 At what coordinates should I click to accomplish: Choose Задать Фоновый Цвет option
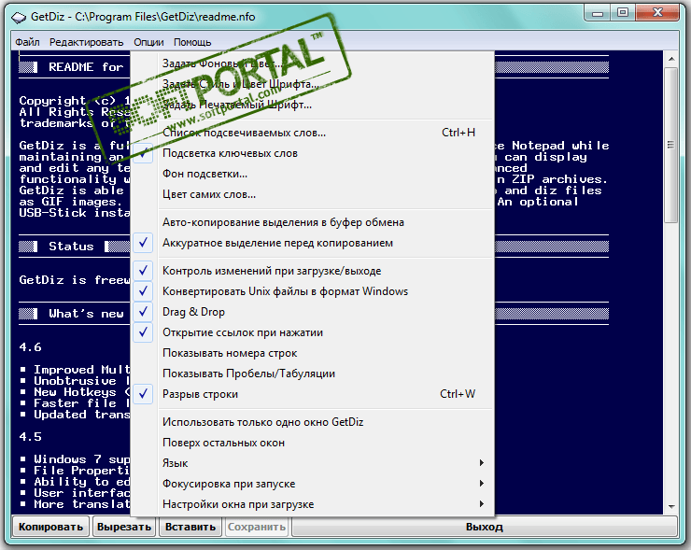pos(313,63)
